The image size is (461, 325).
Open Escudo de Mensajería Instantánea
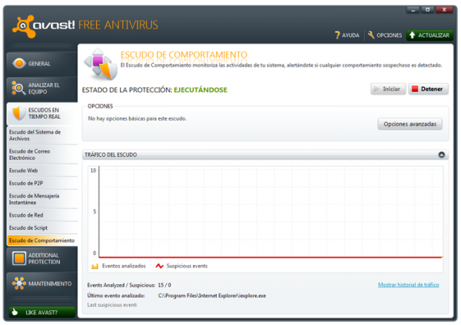click(42, 199)
